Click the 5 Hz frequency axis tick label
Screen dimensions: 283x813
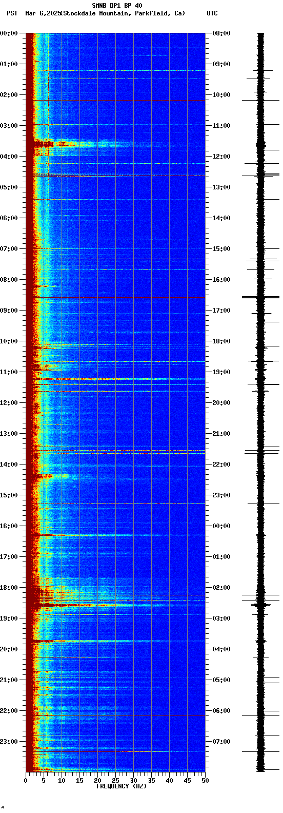coord(44,781)
